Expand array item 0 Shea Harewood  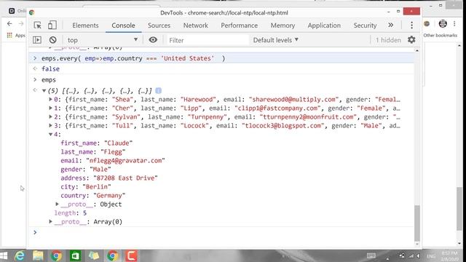click(50, 99)
